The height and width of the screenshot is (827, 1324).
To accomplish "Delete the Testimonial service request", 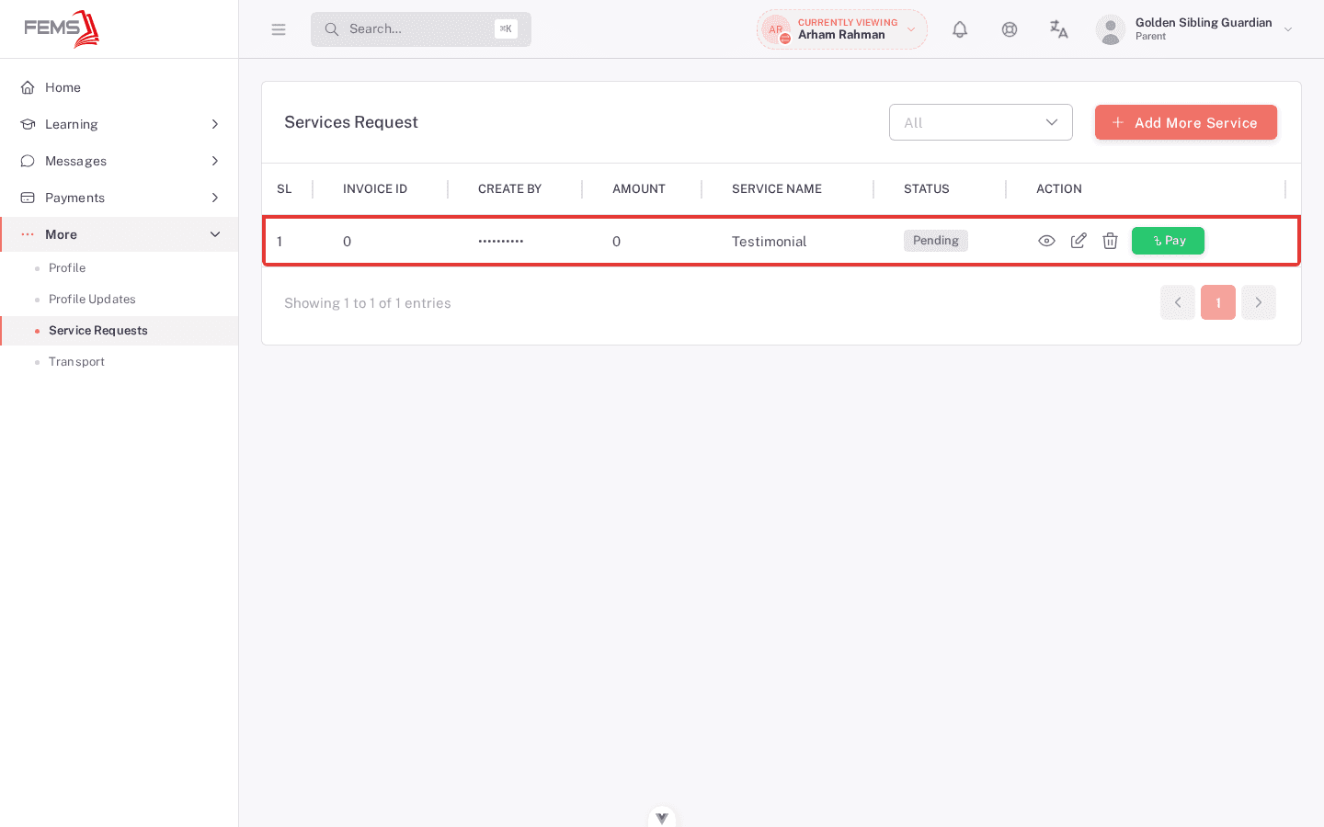I will point(1110,241).
